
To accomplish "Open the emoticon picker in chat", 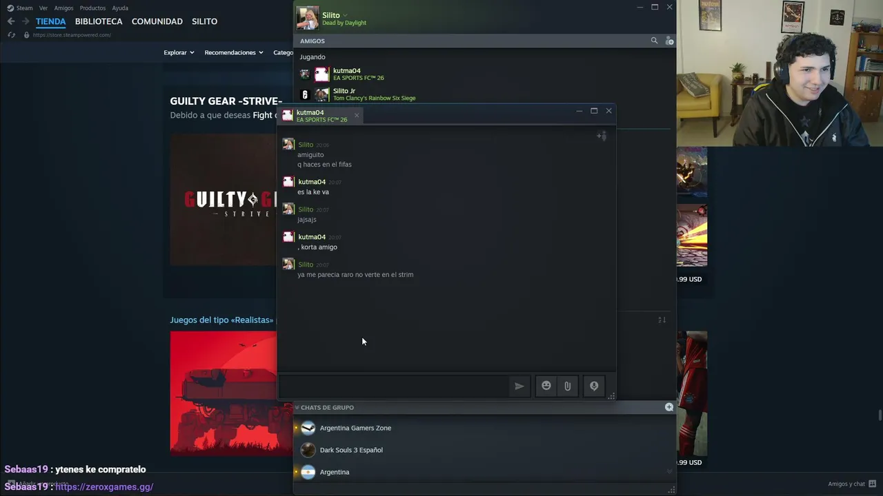I will [x=546, y=386].
